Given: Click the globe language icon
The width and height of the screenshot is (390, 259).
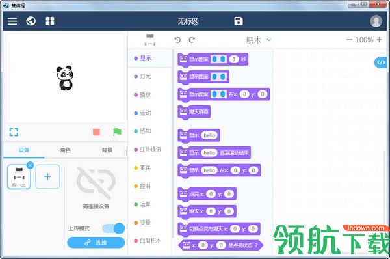Looking at the screenshot, I should 31,21.
